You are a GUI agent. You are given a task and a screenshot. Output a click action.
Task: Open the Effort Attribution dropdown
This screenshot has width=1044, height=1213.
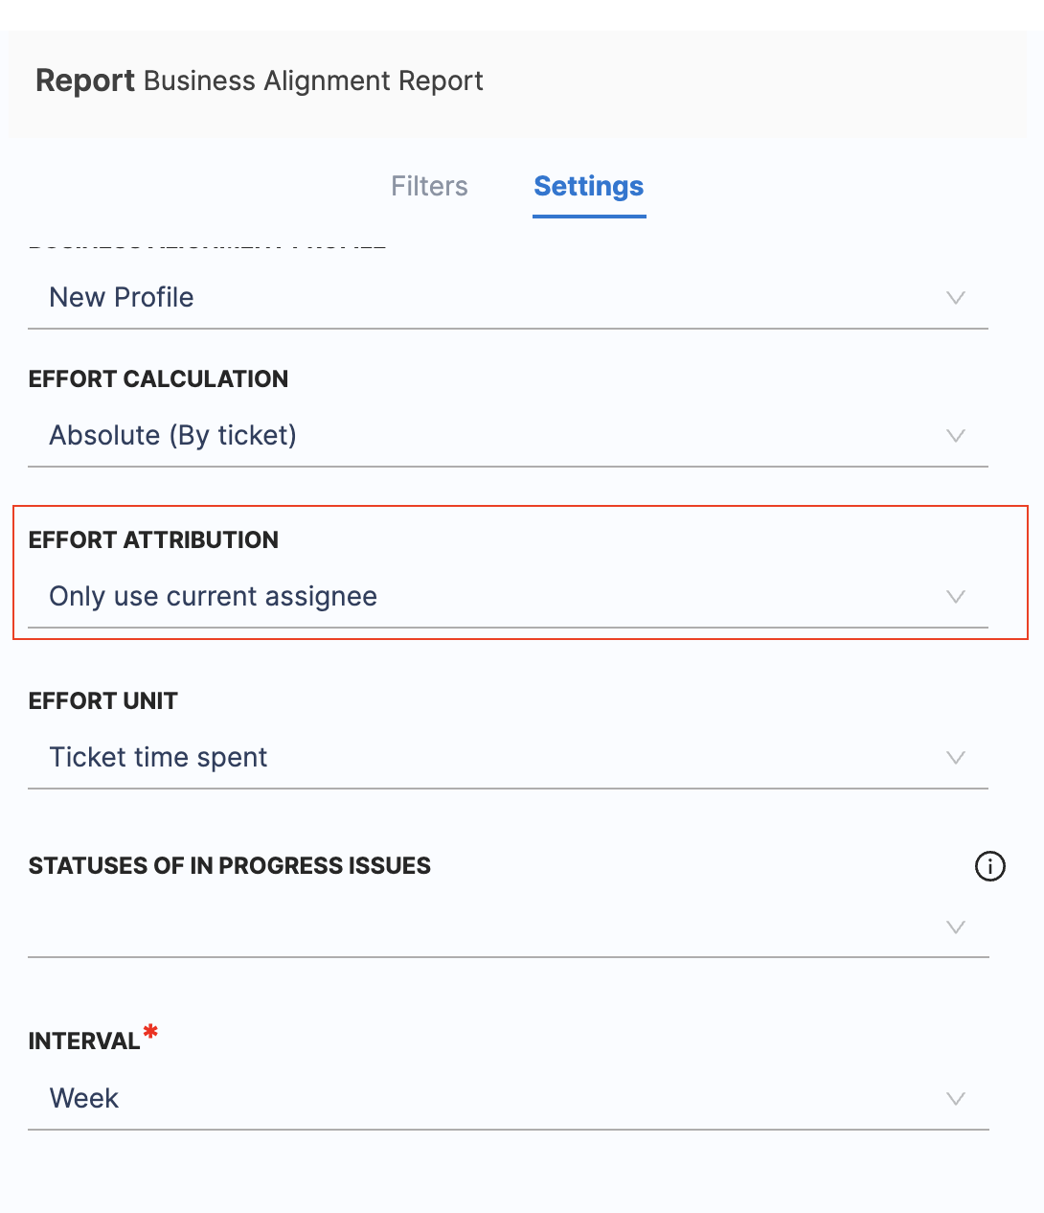coord(955,597)
